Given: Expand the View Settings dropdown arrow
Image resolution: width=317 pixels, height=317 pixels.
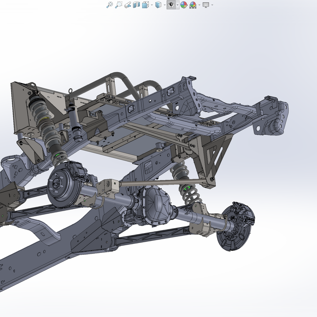Looking at the screenshot, I should coord(212,5).
